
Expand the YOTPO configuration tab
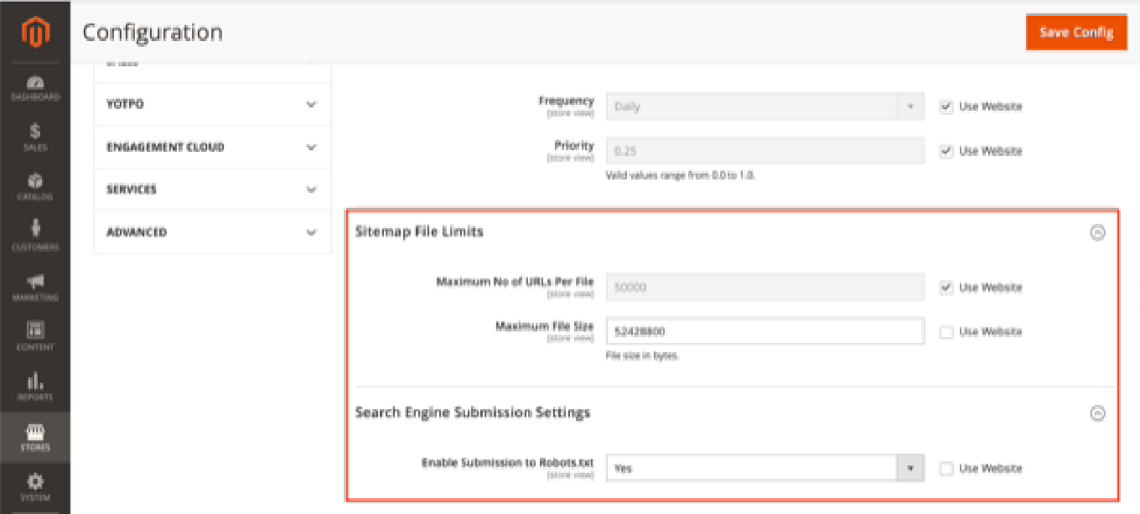pyautogui.click(x=212, y=104)
